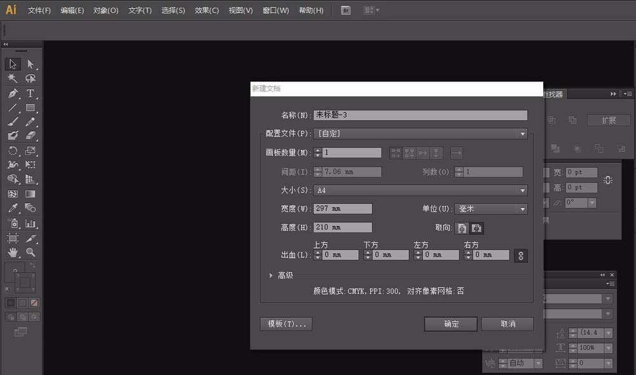Open the 大小 size dropdown
Viewport: 636px width, 375px height.
523,191
